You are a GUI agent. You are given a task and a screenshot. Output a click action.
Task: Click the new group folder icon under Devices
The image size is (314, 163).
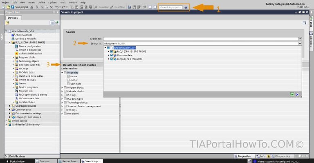click(7, 23)
